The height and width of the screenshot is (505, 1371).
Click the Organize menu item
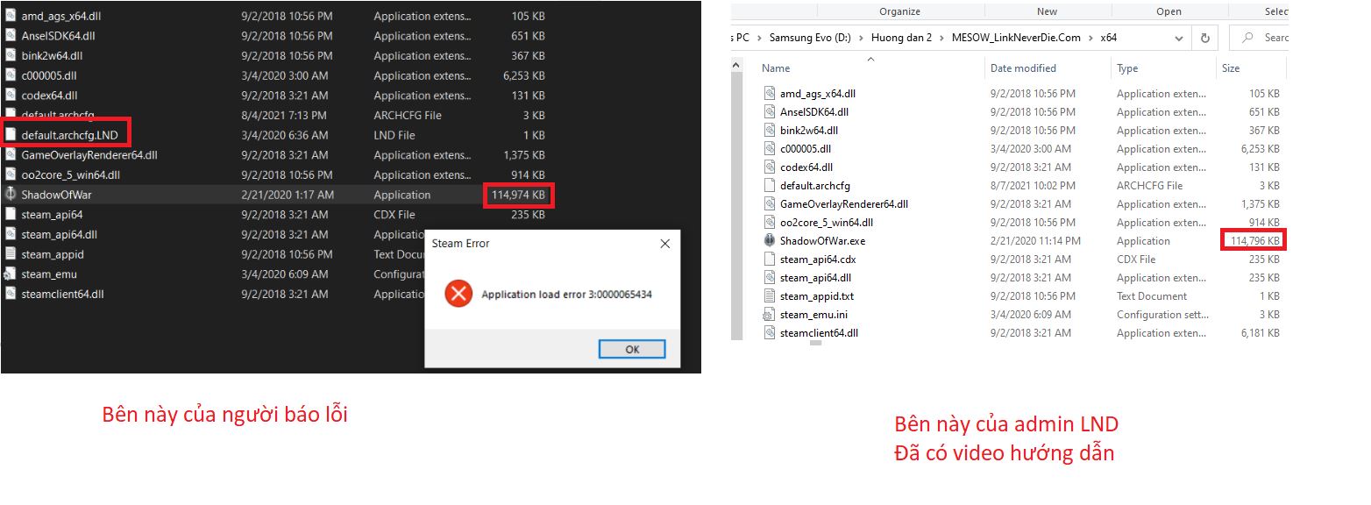[900, 11]
